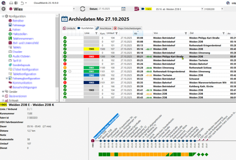Click the red route list icon

pyautogui.click(x=136, y=9)
